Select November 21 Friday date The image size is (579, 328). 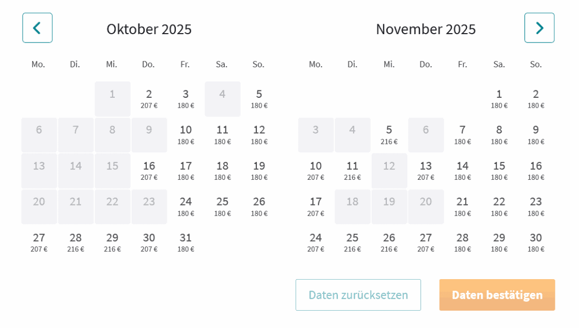[462, 207]
